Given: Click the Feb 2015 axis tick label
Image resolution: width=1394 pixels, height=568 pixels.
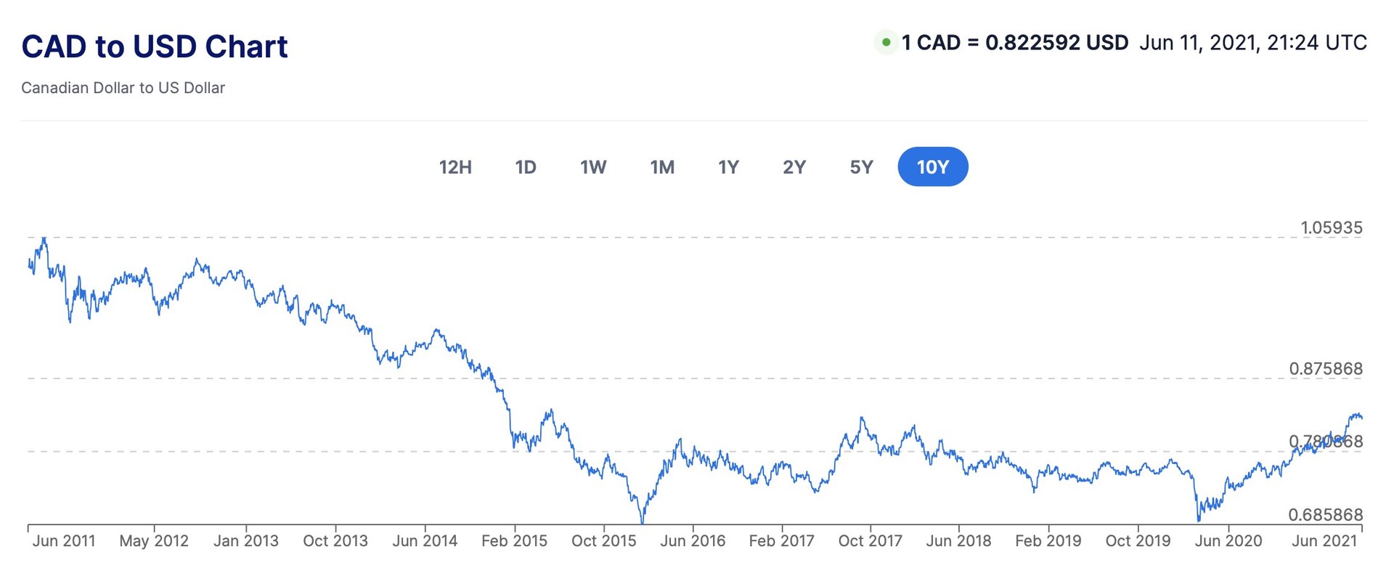Looking at the screenshot, I should [x=514, y=541].
